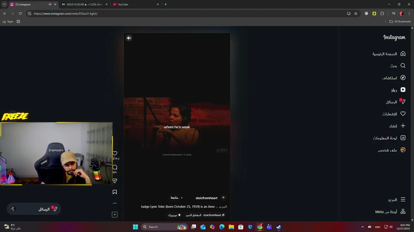The height and width of the screenshot is (232, 414).
Task: Open the نيويورك location tag
Action: point(174,215)
